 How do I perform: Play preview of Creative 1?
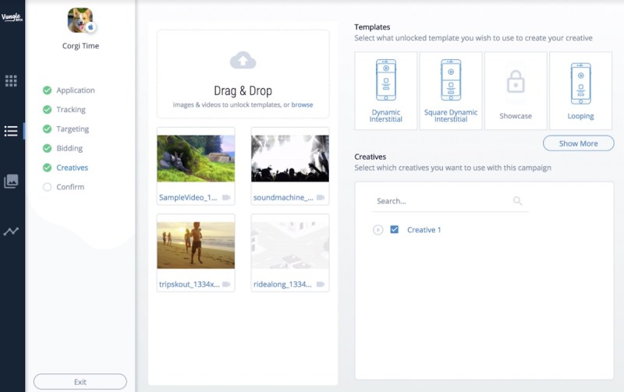(378, 230)
